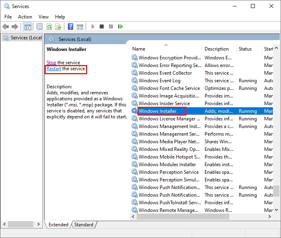Click services list scroll right arrow
281x238 pixels.
[x=270, y=216]
